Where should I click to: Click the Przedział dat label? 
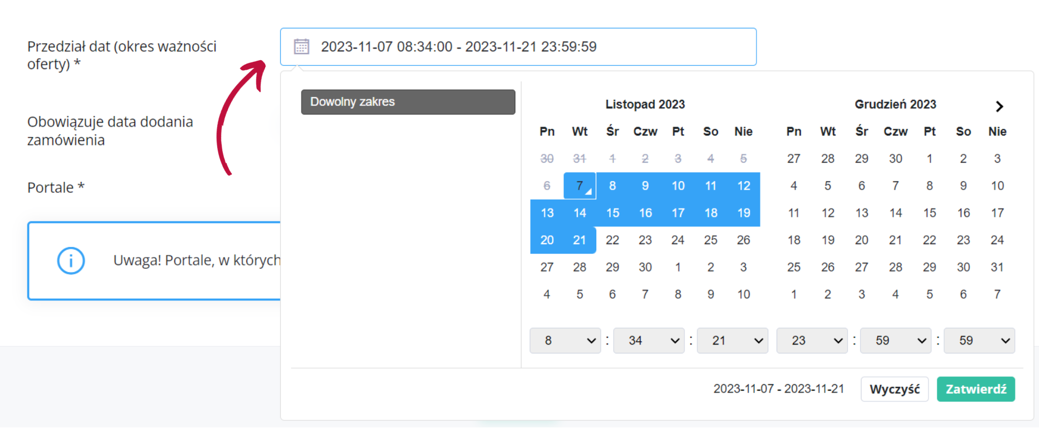coord(122,55)
